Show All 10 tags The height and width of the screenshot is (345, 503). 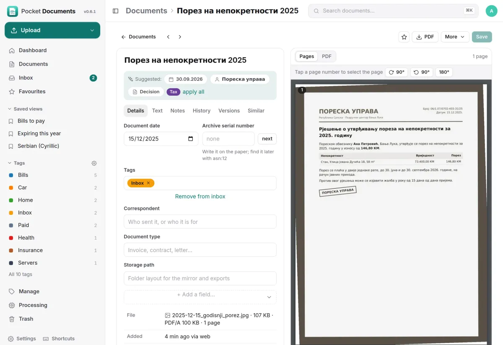[21, 274]
